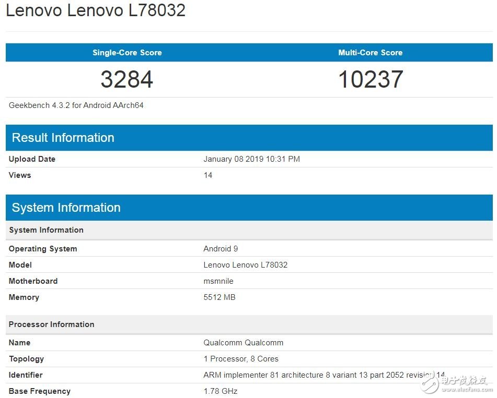The image size is (497, 398).
Task: Click the blue System Information section header
Action: pyautogui.click(x=66, y=208)
